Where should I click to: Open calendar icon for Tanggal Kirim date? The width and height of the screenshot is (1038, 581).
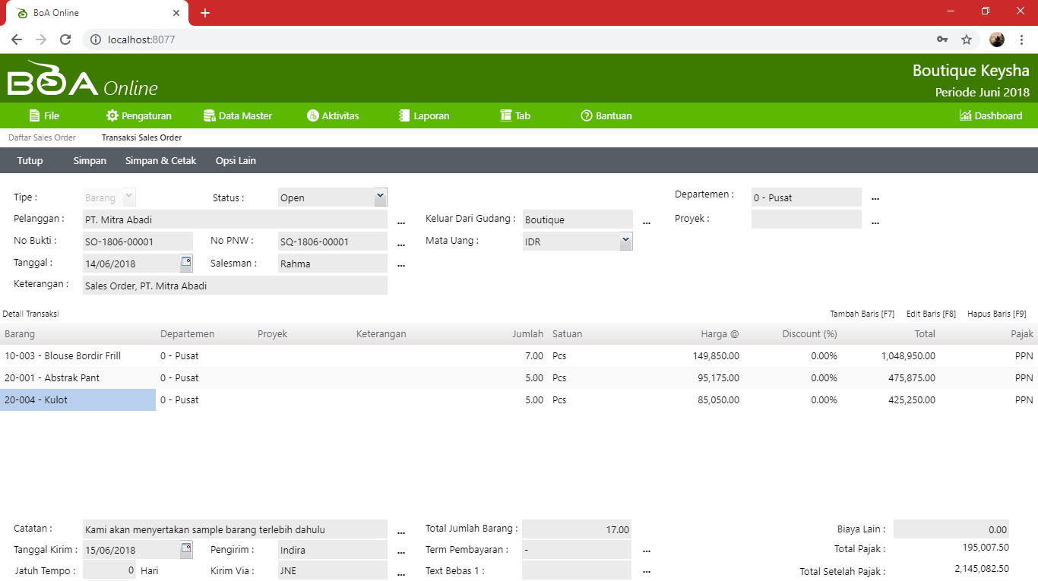186,549
